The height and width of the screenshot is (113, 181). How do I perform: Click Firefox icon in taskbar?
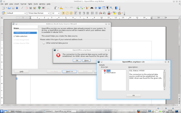tap(139, 111)
